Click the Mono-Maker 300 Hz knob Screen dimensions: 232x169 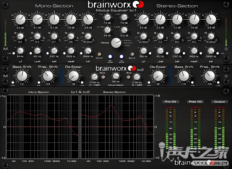116,76
